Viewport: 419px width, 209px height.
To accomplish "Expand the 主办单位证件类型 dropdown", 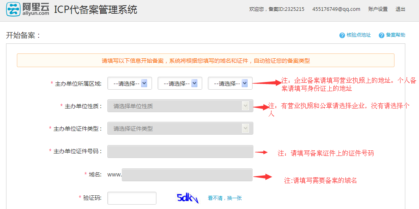I will [x=180, y=129].
